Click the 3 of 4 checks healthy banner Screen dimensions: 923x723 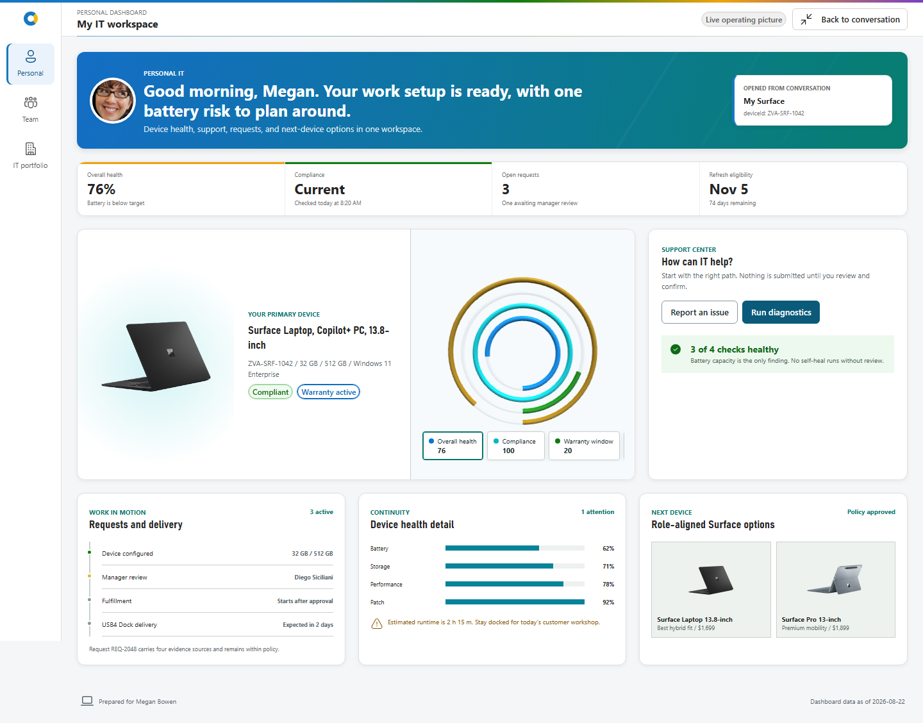[777, 354]
